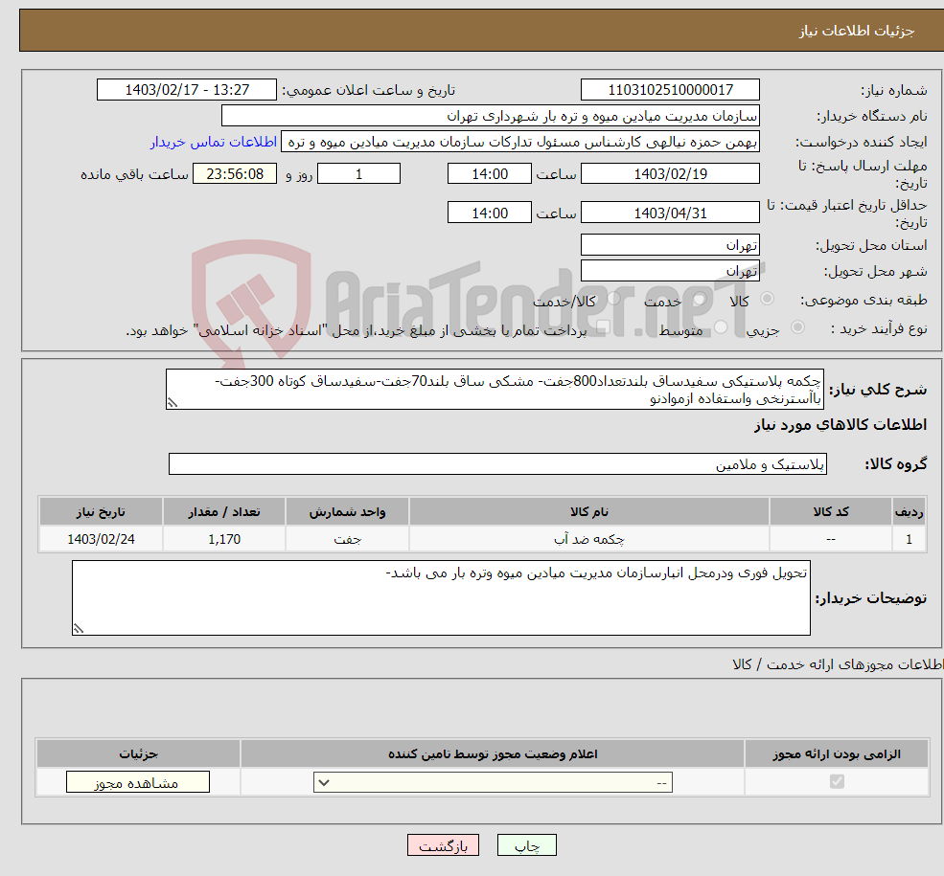
Task: Click the جزئیات column header
Action: (138, 754)
